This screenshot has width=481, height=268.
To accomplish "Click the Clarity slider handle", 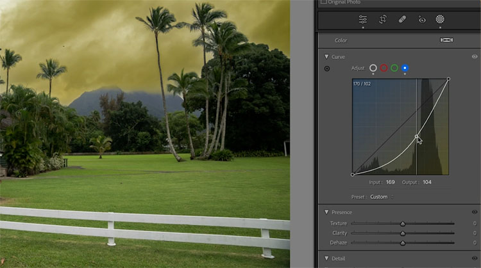I will 403,233.
